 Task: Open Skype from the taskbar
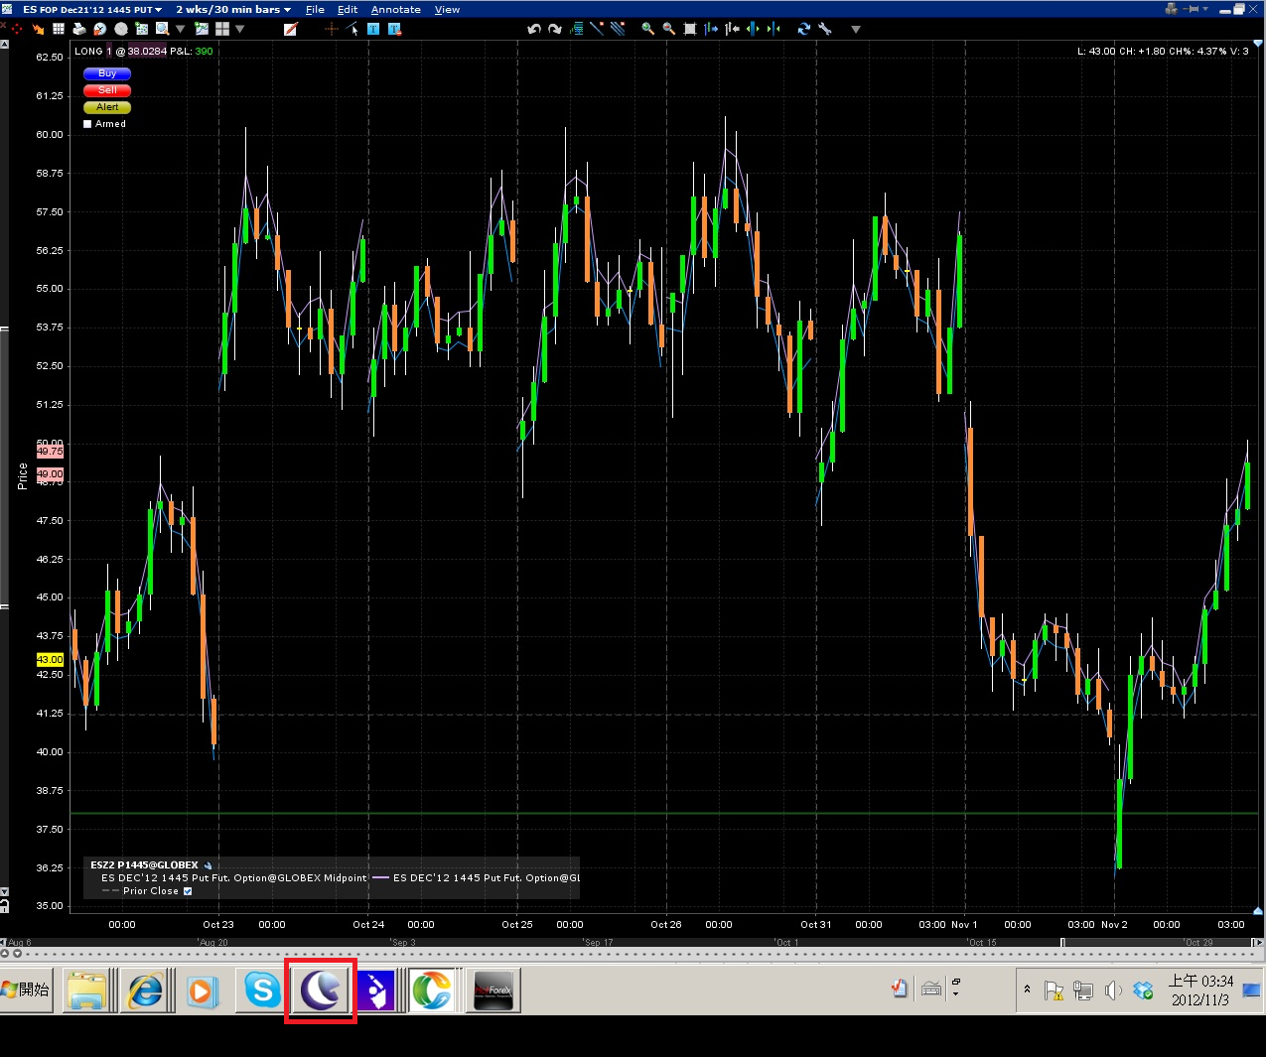262,990
